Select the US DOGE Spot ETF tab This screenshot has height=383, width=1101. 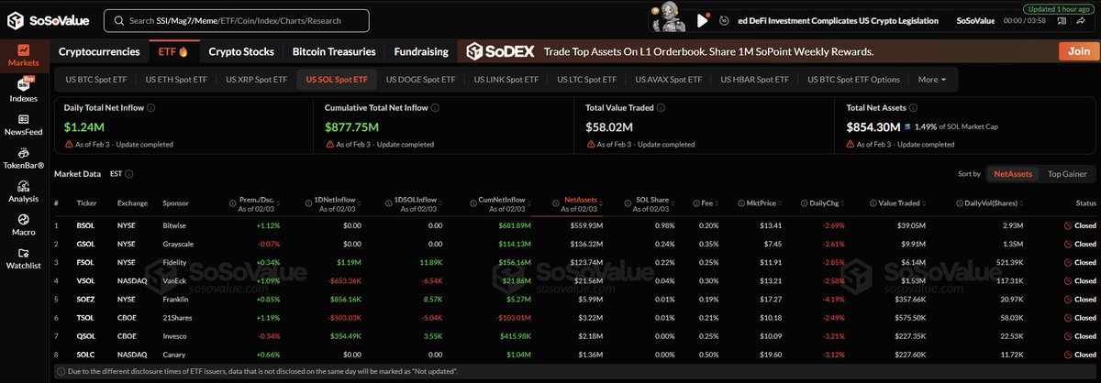coord(420,80)
